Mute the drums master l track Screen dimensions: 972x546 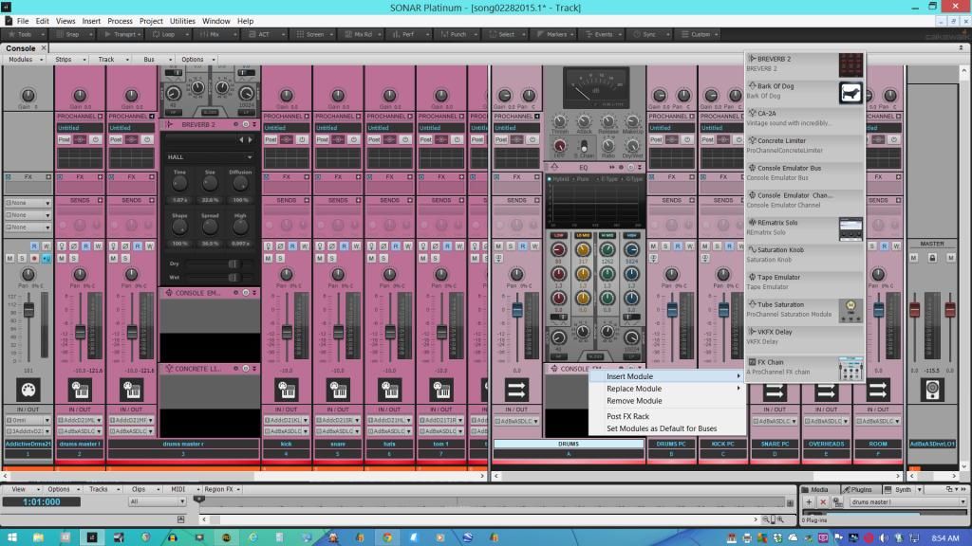click(61, 258)
